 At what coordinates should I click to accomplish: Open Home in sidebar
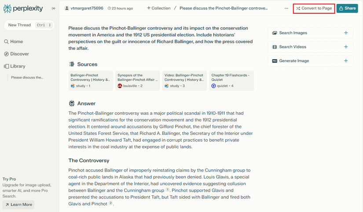14,41
